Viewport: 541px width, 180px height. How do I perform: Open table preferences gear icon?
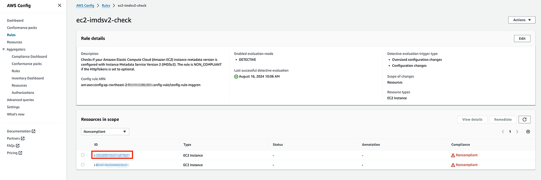pyautogui.click(x=528, y=132)
